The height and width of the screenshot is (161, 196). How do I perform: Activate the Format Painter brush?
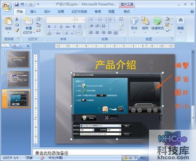click(x=17, y=30)
